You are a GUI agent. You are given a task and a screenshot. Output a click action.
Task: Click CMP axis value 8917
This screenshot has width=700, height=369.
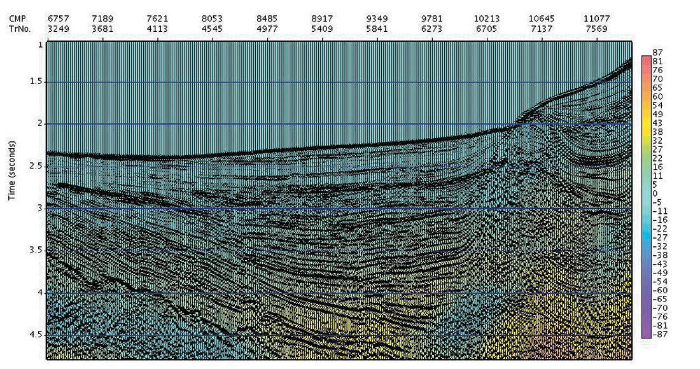[x=322, y=18]
